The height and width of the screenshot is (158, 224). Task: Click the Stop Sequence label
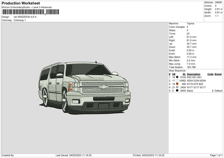pos(177,70)
